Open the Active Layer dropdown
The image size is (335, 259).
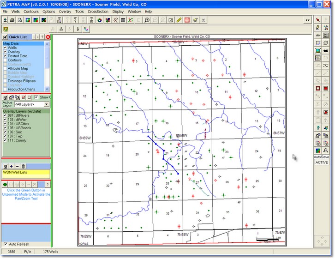[x=46, y=104]
